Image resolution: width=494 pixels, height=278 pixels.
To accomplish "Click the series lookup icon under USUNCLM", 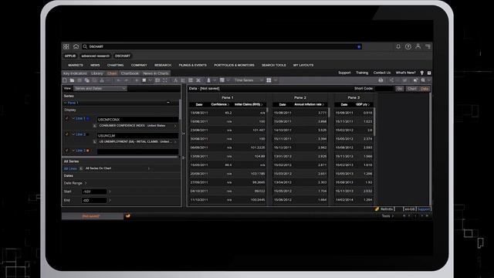I will point(95,142).
